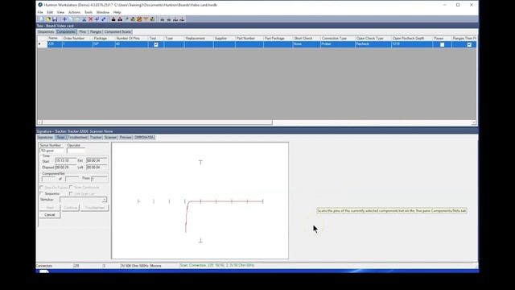Image resolution: width=515 pixels, height=290 pixels.
Task: Click the third connector icon in right group
Action: pyautogui.click(x=175, y=19)
